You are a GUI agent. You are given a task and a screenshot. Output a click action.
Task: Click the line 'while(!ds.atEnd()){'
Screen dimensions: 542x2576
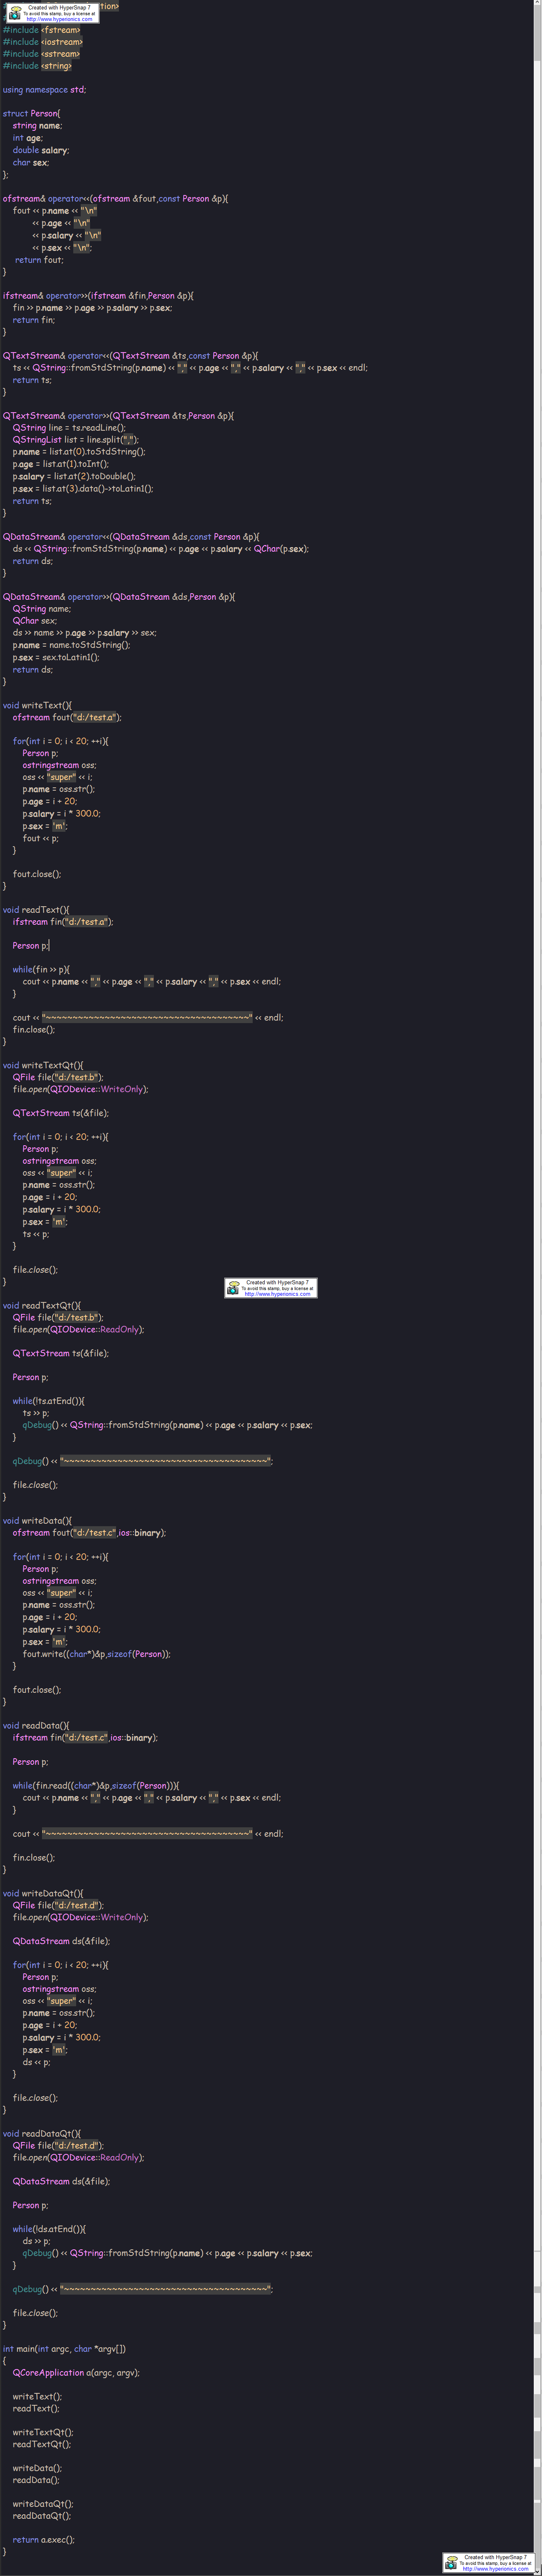[x=50, y=2229]
